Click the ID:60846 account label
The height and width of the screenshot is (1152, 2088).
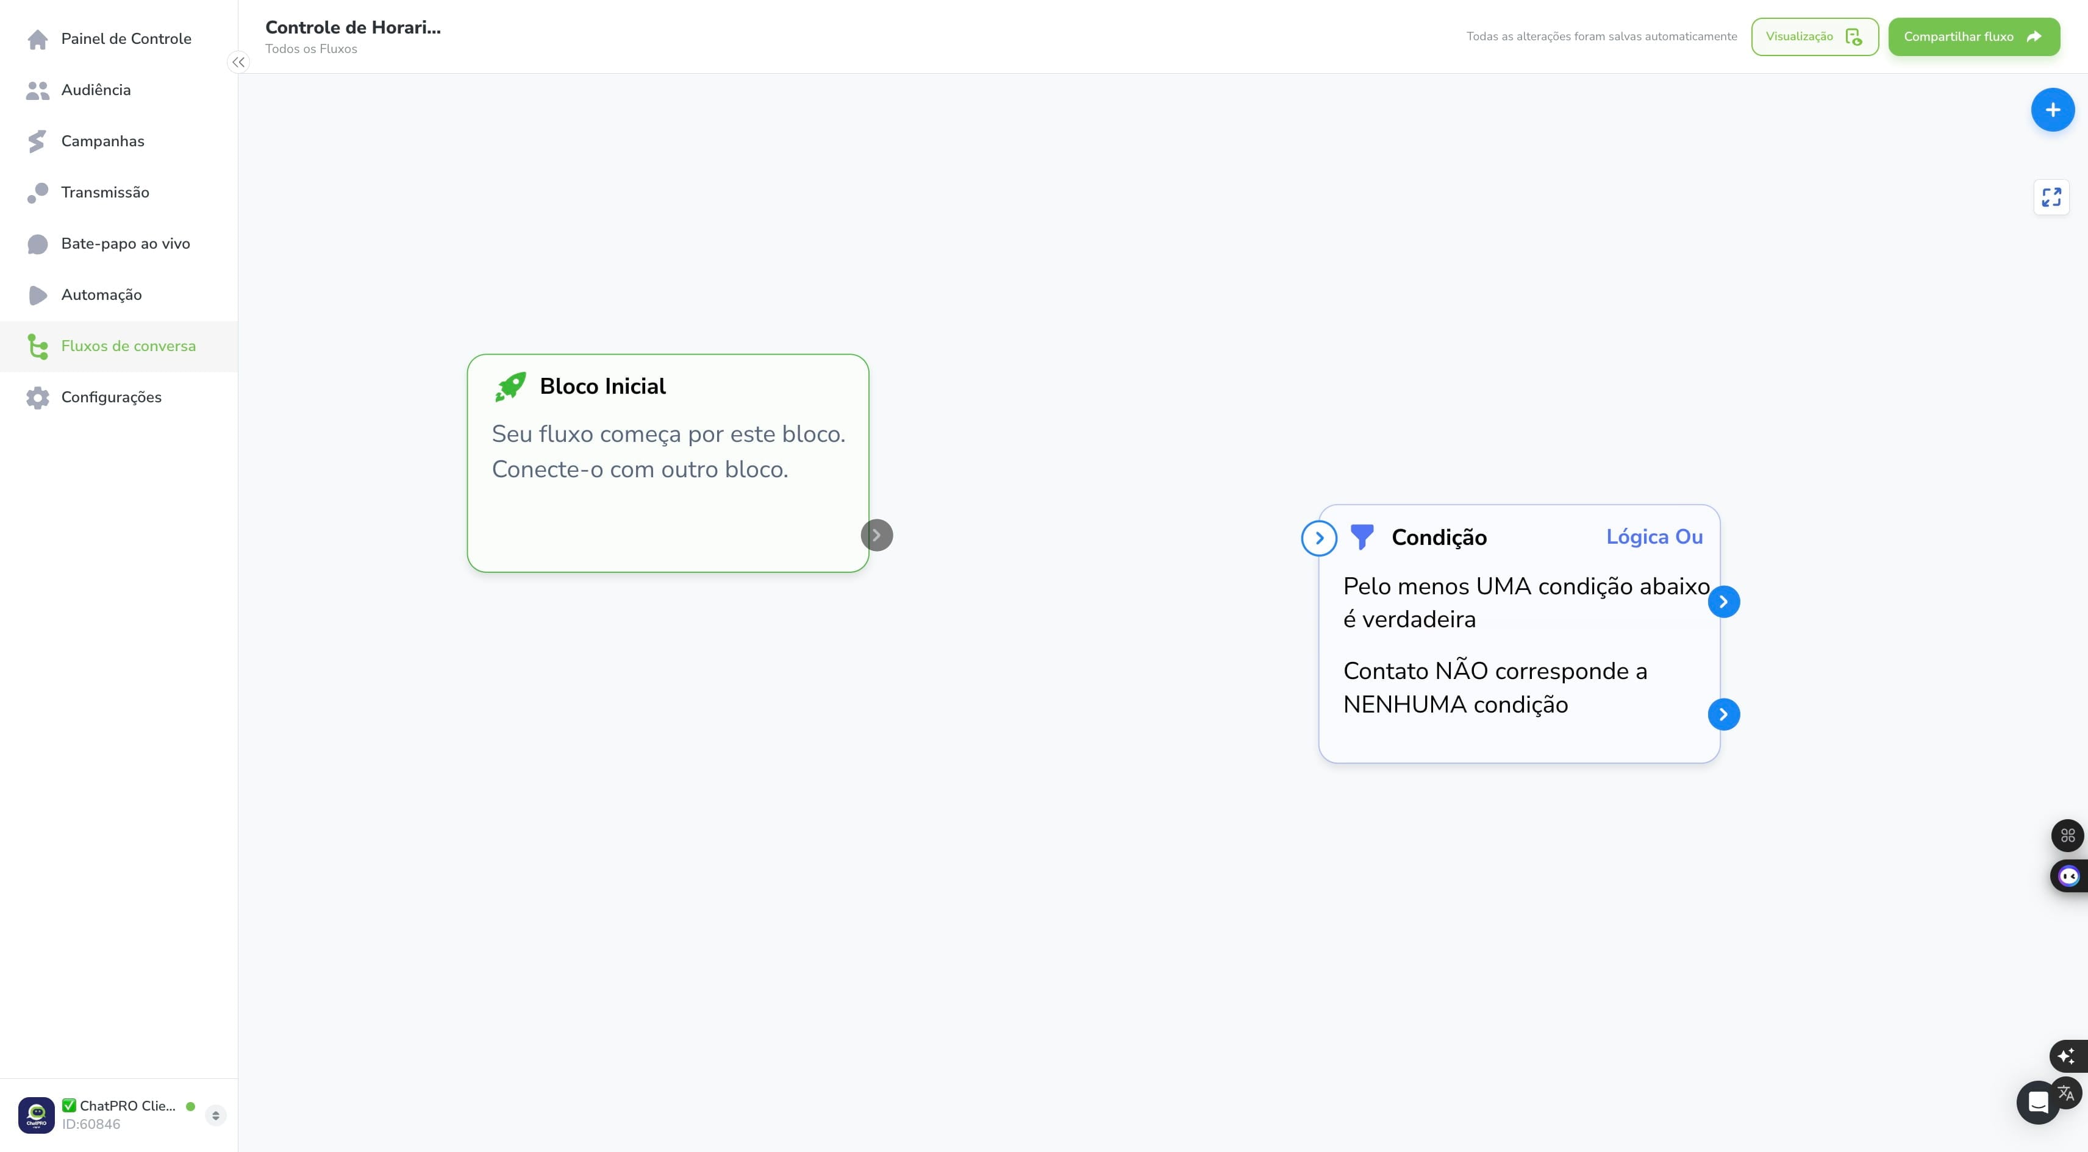(91, 1125)
